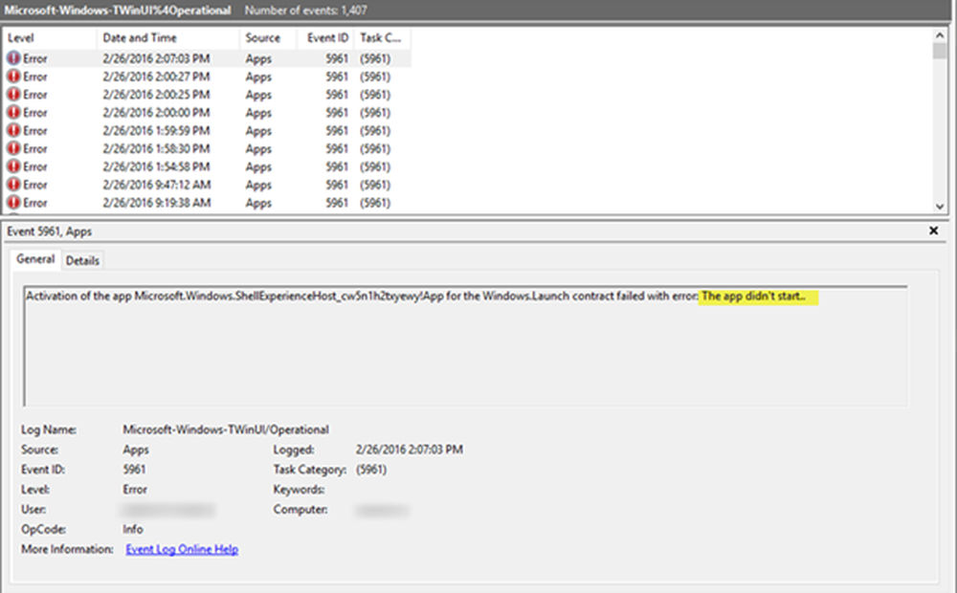Click the error icon of the 2:00:27 PM event
Screen dimensions: 957x593
[13, 77]
